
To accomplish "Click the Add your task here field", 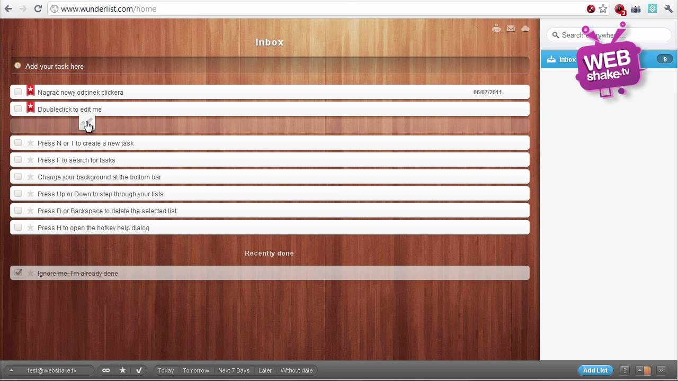I will [270, 66].
